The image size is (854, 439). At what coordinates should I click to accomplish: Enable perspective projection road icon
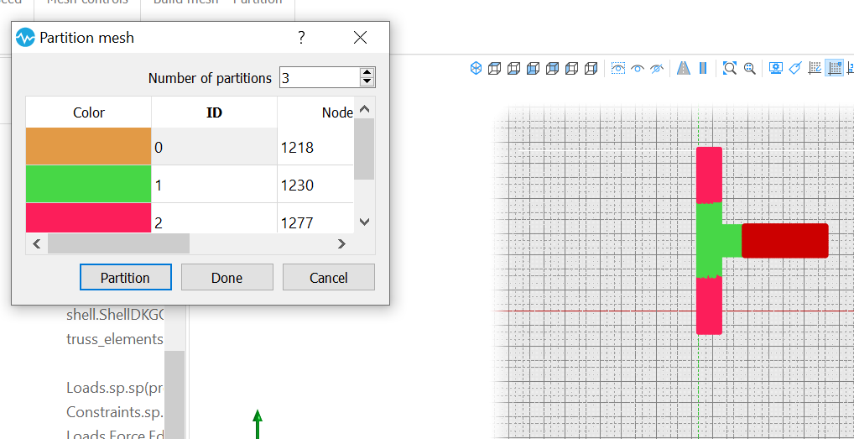[x=684, y=68]
